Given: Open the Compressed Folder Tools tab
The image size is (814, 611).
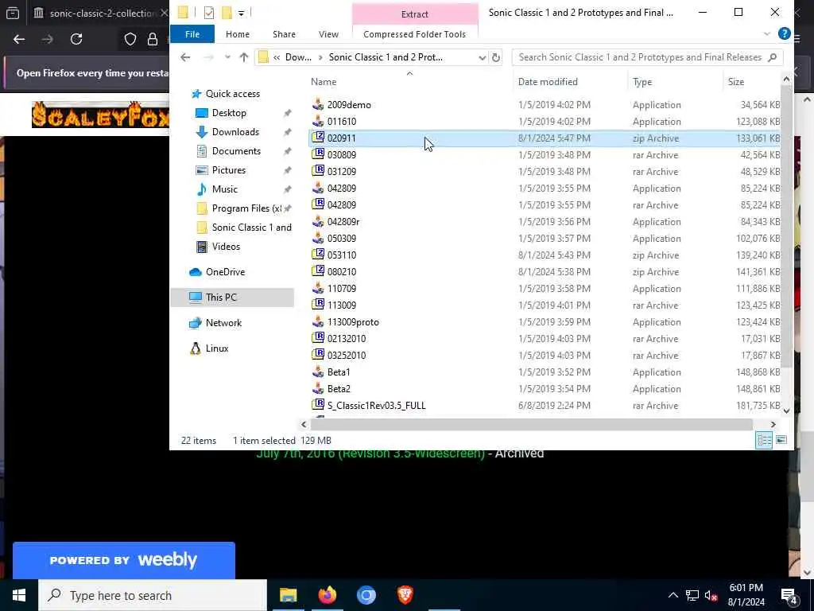Looking at the screenshot, I should [414, 33].
